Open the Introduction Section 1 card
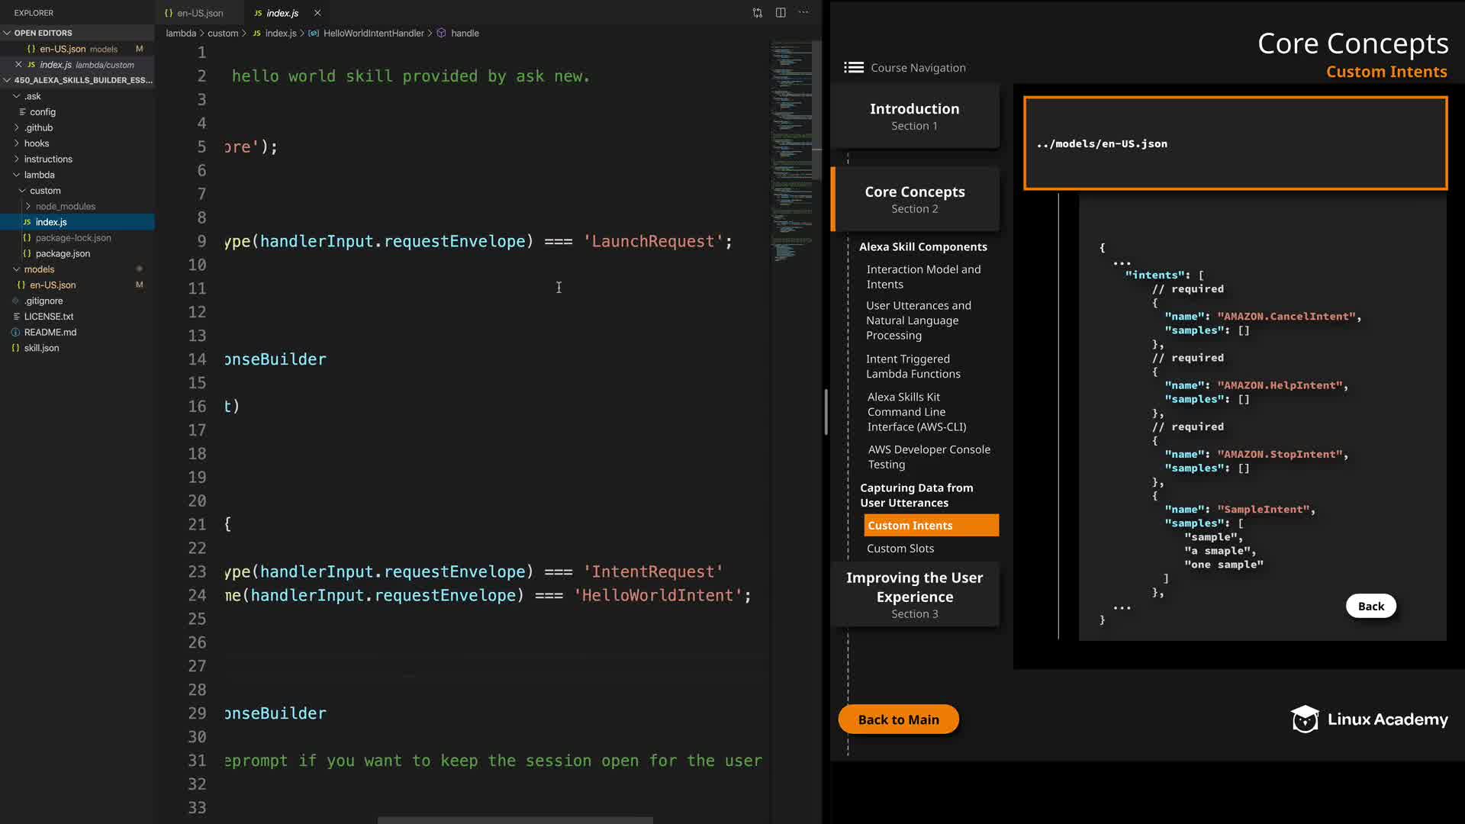This screenshot has width=1465, height=824. click(x=914, y=116)
